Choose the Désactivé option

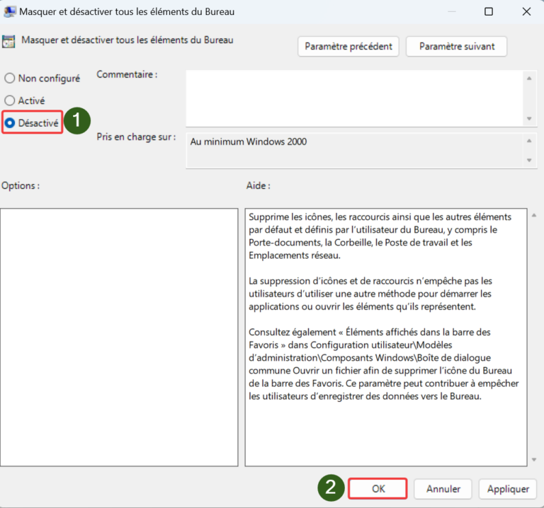point(10,122)
